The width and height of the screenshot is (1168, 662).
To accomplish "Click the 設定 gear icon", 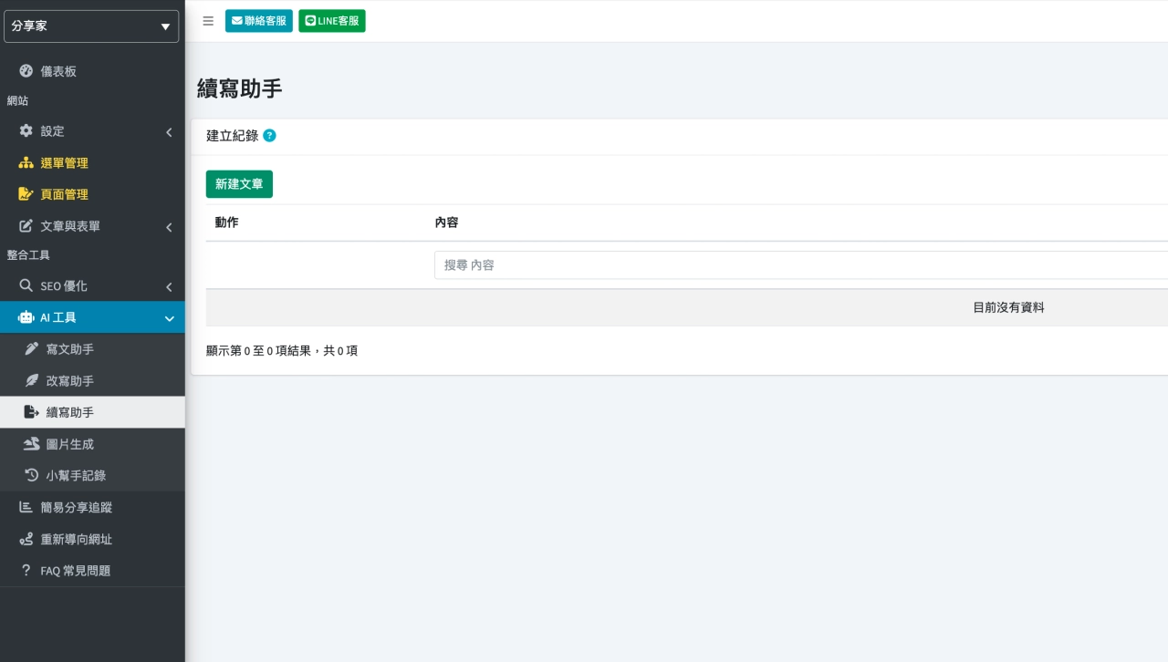I will pos(26,131).
